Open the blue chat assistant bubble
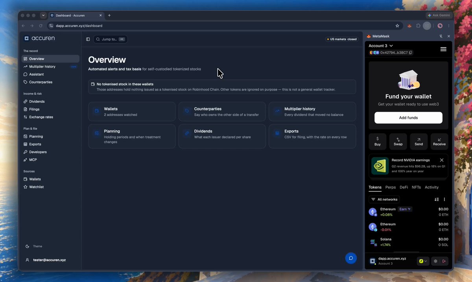 351,258
